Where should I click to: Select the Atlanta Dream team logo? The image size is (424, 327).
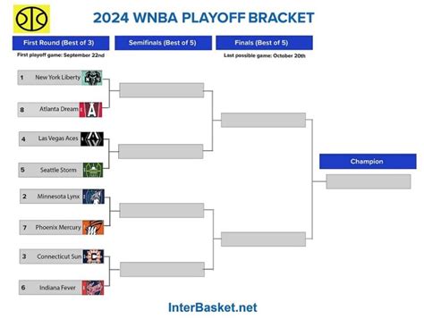[x=90, y=110]
